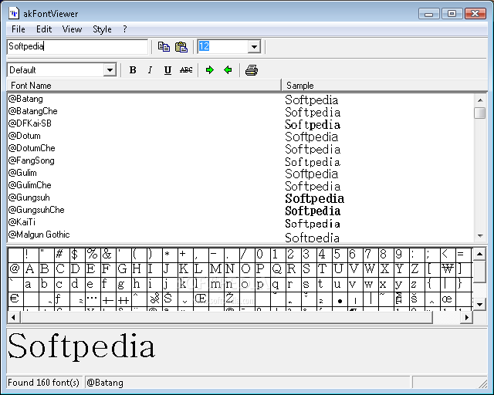Select the capital A character cell
The image size is (494, 395).
click(x=30, y=269)
